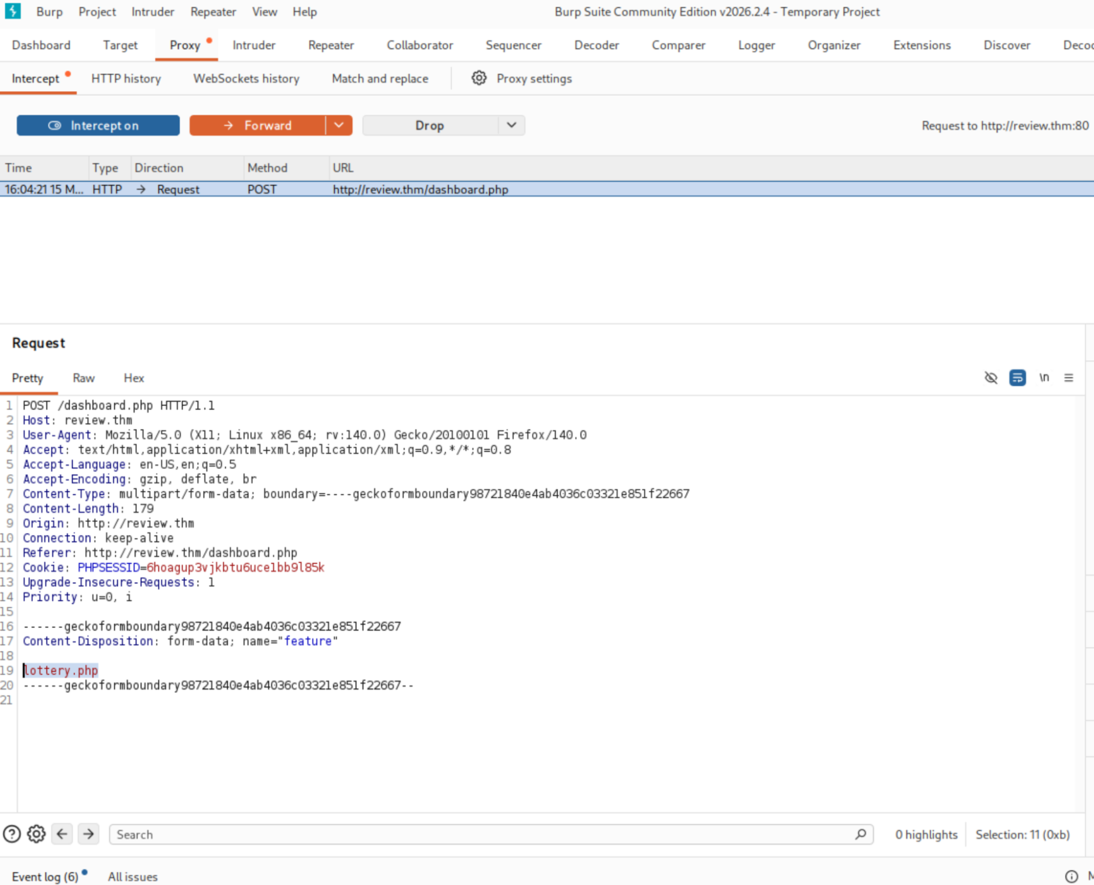The width and height of the screenshot is (1094, 885).
Task: Open the Discover tab
Action: (x=1006, y=45)
